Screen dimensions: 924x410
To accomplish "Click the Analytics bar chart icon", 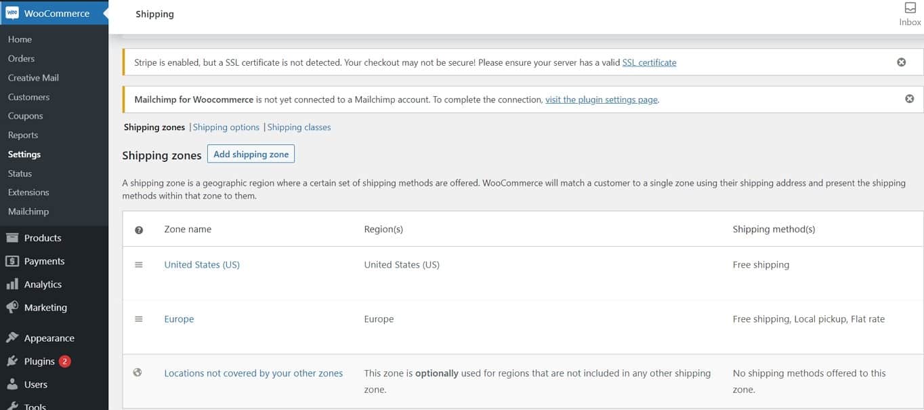I will click(x=12, y=284).
